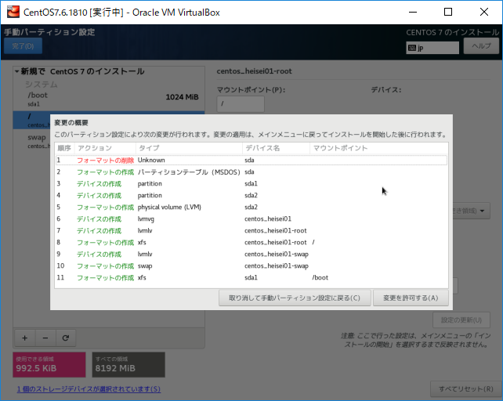
Task: Minimize the VirtualBox window
Action: click(413, 13)
